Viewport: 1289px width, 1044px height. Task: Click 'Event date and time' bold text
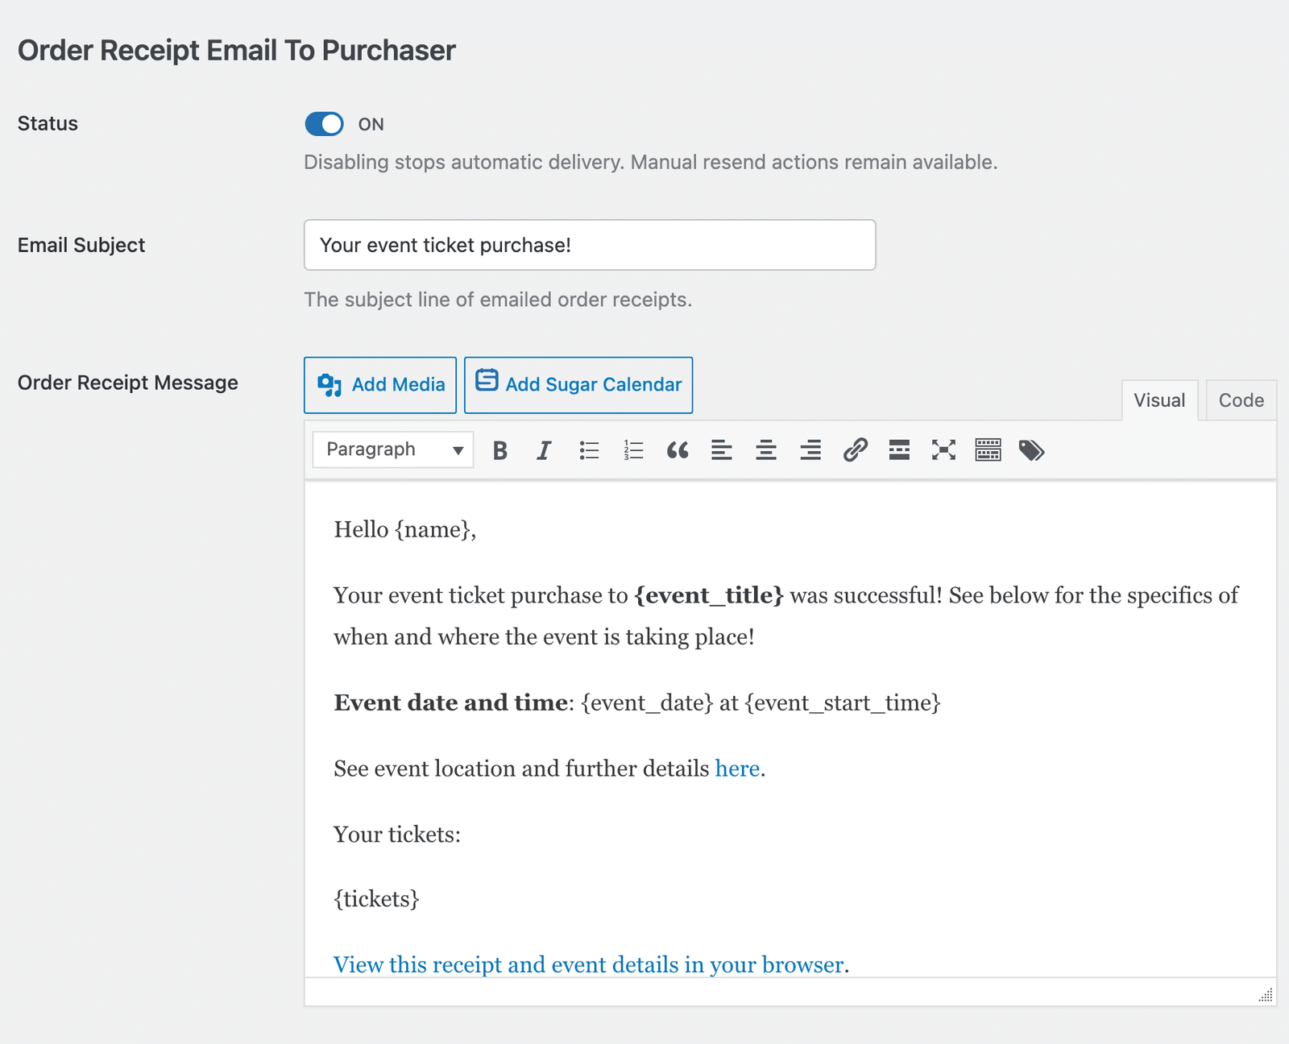450,702
